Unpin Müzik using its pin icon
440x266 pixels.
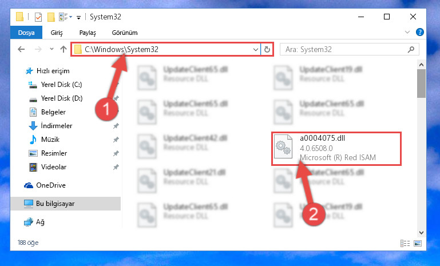(116, 140)
